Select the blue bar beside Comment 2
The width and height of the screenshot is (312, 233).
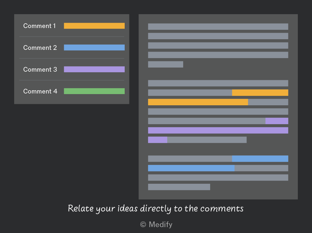tap(94, 47)
